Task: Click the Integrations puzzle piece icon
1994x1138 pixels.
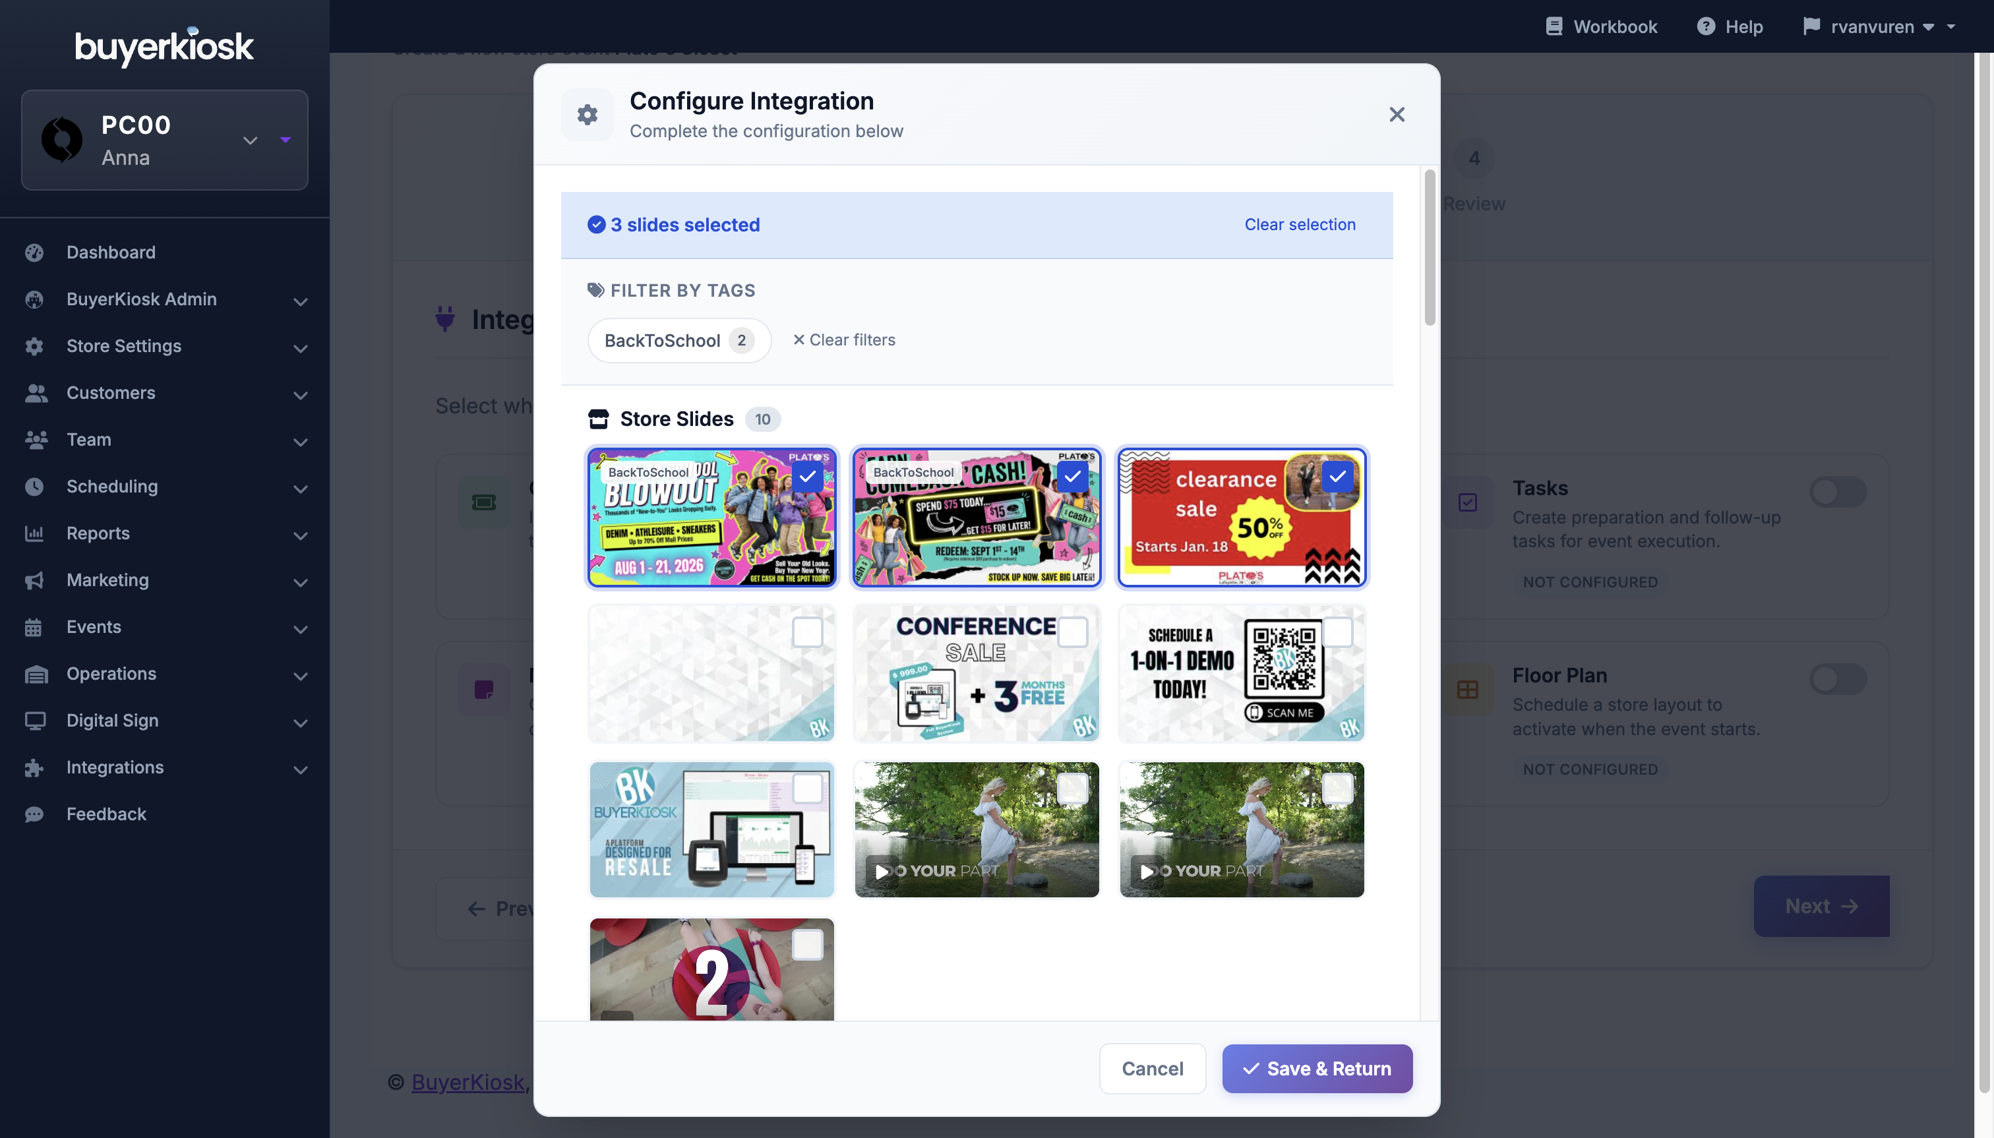Action: tap(34, 767)
